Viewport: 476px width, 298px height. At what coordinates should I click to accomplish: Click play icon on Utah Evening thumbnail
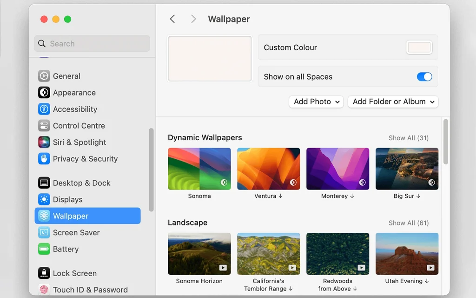(x=431, y=268)
